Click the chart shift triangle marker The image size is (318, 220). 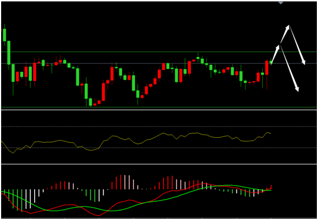281,3
